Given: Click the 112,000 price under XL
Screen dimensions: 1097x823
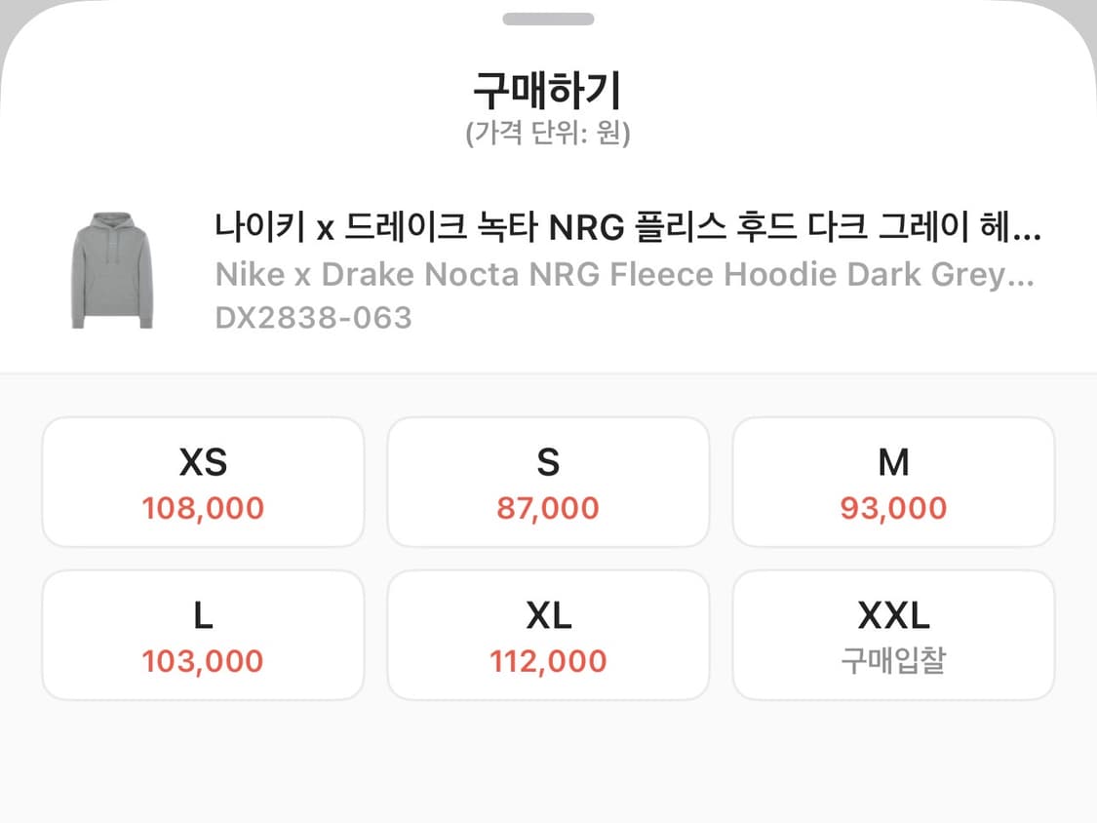Looking at the screenshot, I should tap(548, 661).
